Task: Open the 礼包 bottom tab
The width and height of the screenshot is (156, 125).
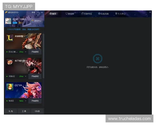Action: pyautogui.click(x=11, y=111)
